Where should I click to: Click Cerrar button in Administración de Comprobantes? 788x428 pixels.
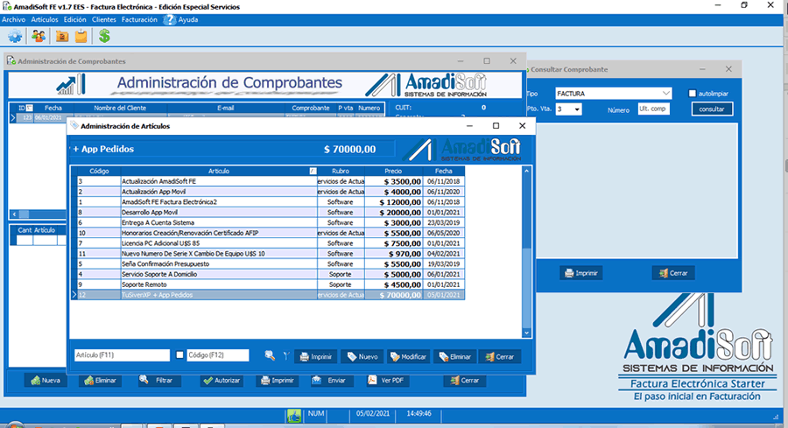(465, 381)
